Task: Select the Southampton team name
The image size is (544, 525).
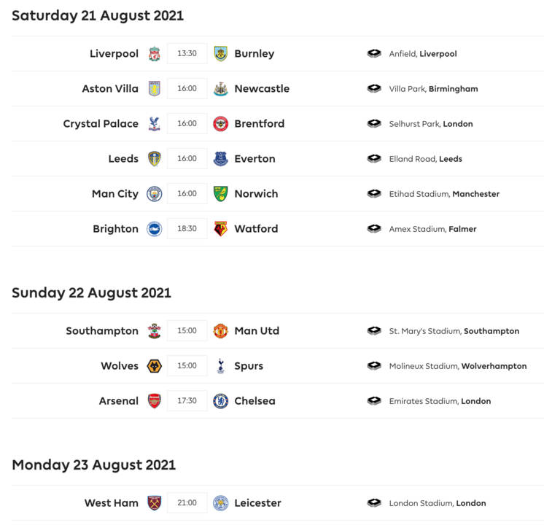Action: click(102, 331)
